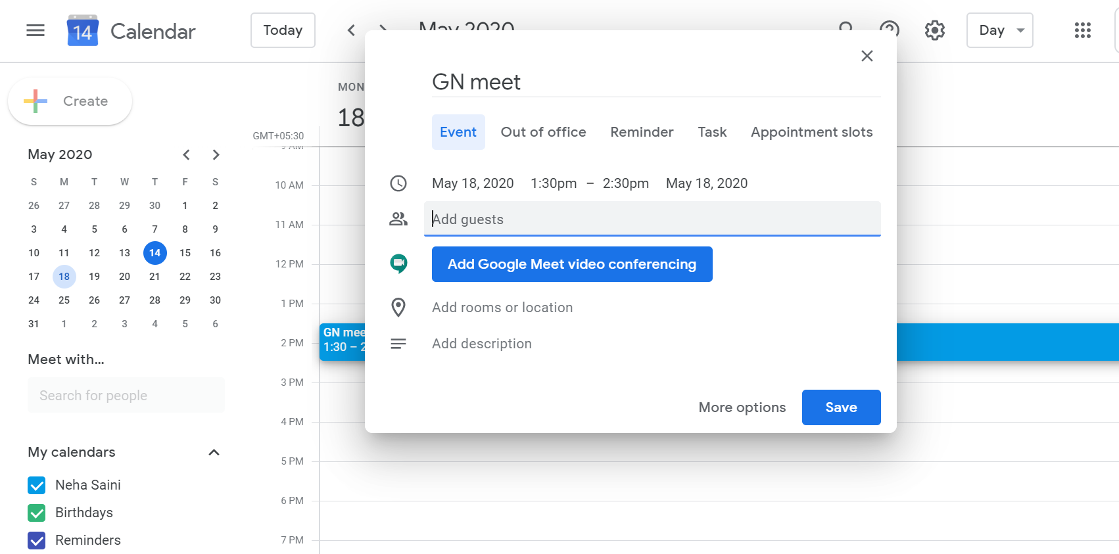The image size is (1119, 554).
Task: Show next month in mini calendar
Action: coord(216,154)
